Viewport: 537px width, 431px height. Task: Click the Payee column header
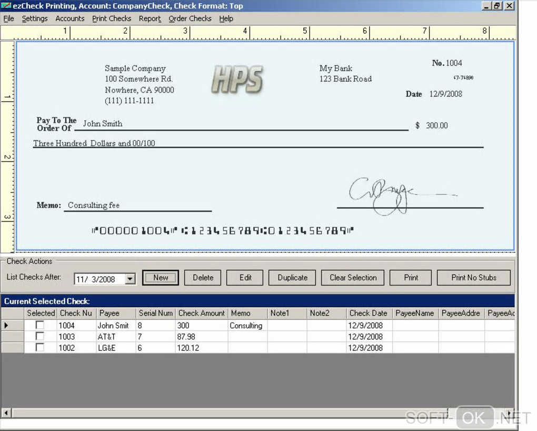coord(116,313)
